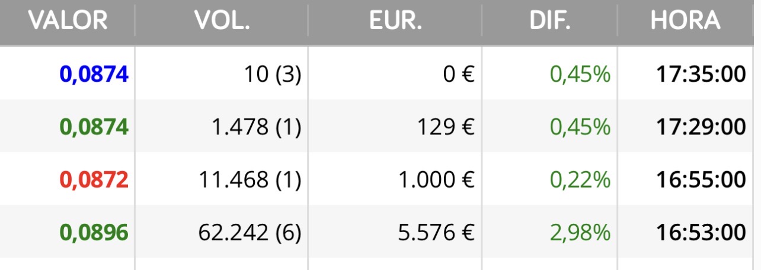Click the volume cell 10 (3)
761x270 pixels.
tap(272, 75)
